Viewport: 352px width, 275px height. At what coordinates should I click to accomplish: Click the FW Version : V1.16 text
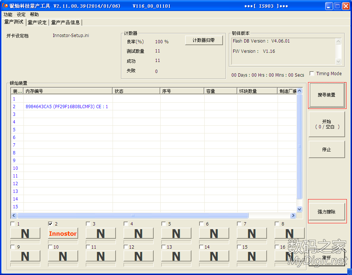pyautogui.click(x=254, y=51)
